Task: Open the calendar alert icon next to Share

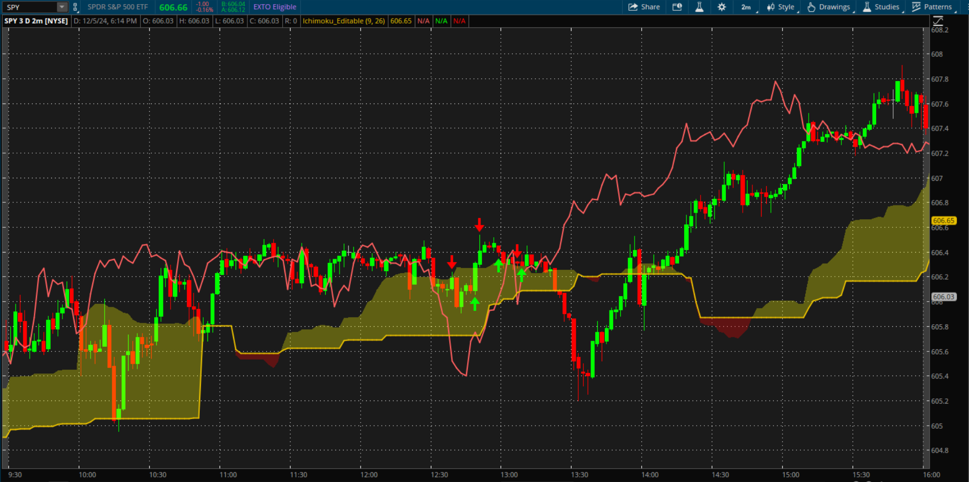Action: click(677, 7)
